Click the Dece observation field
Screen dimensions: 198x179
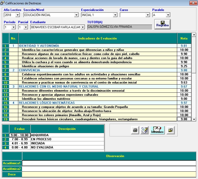click(109, 174)
